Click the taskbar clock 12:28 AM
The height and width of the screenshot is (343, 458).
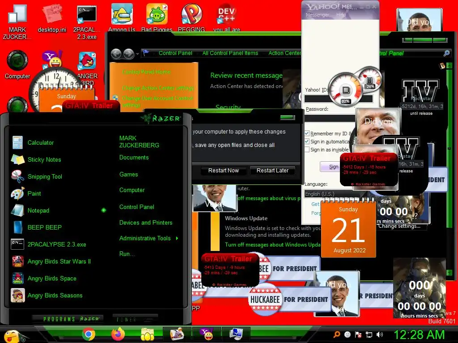click(419, 335)
